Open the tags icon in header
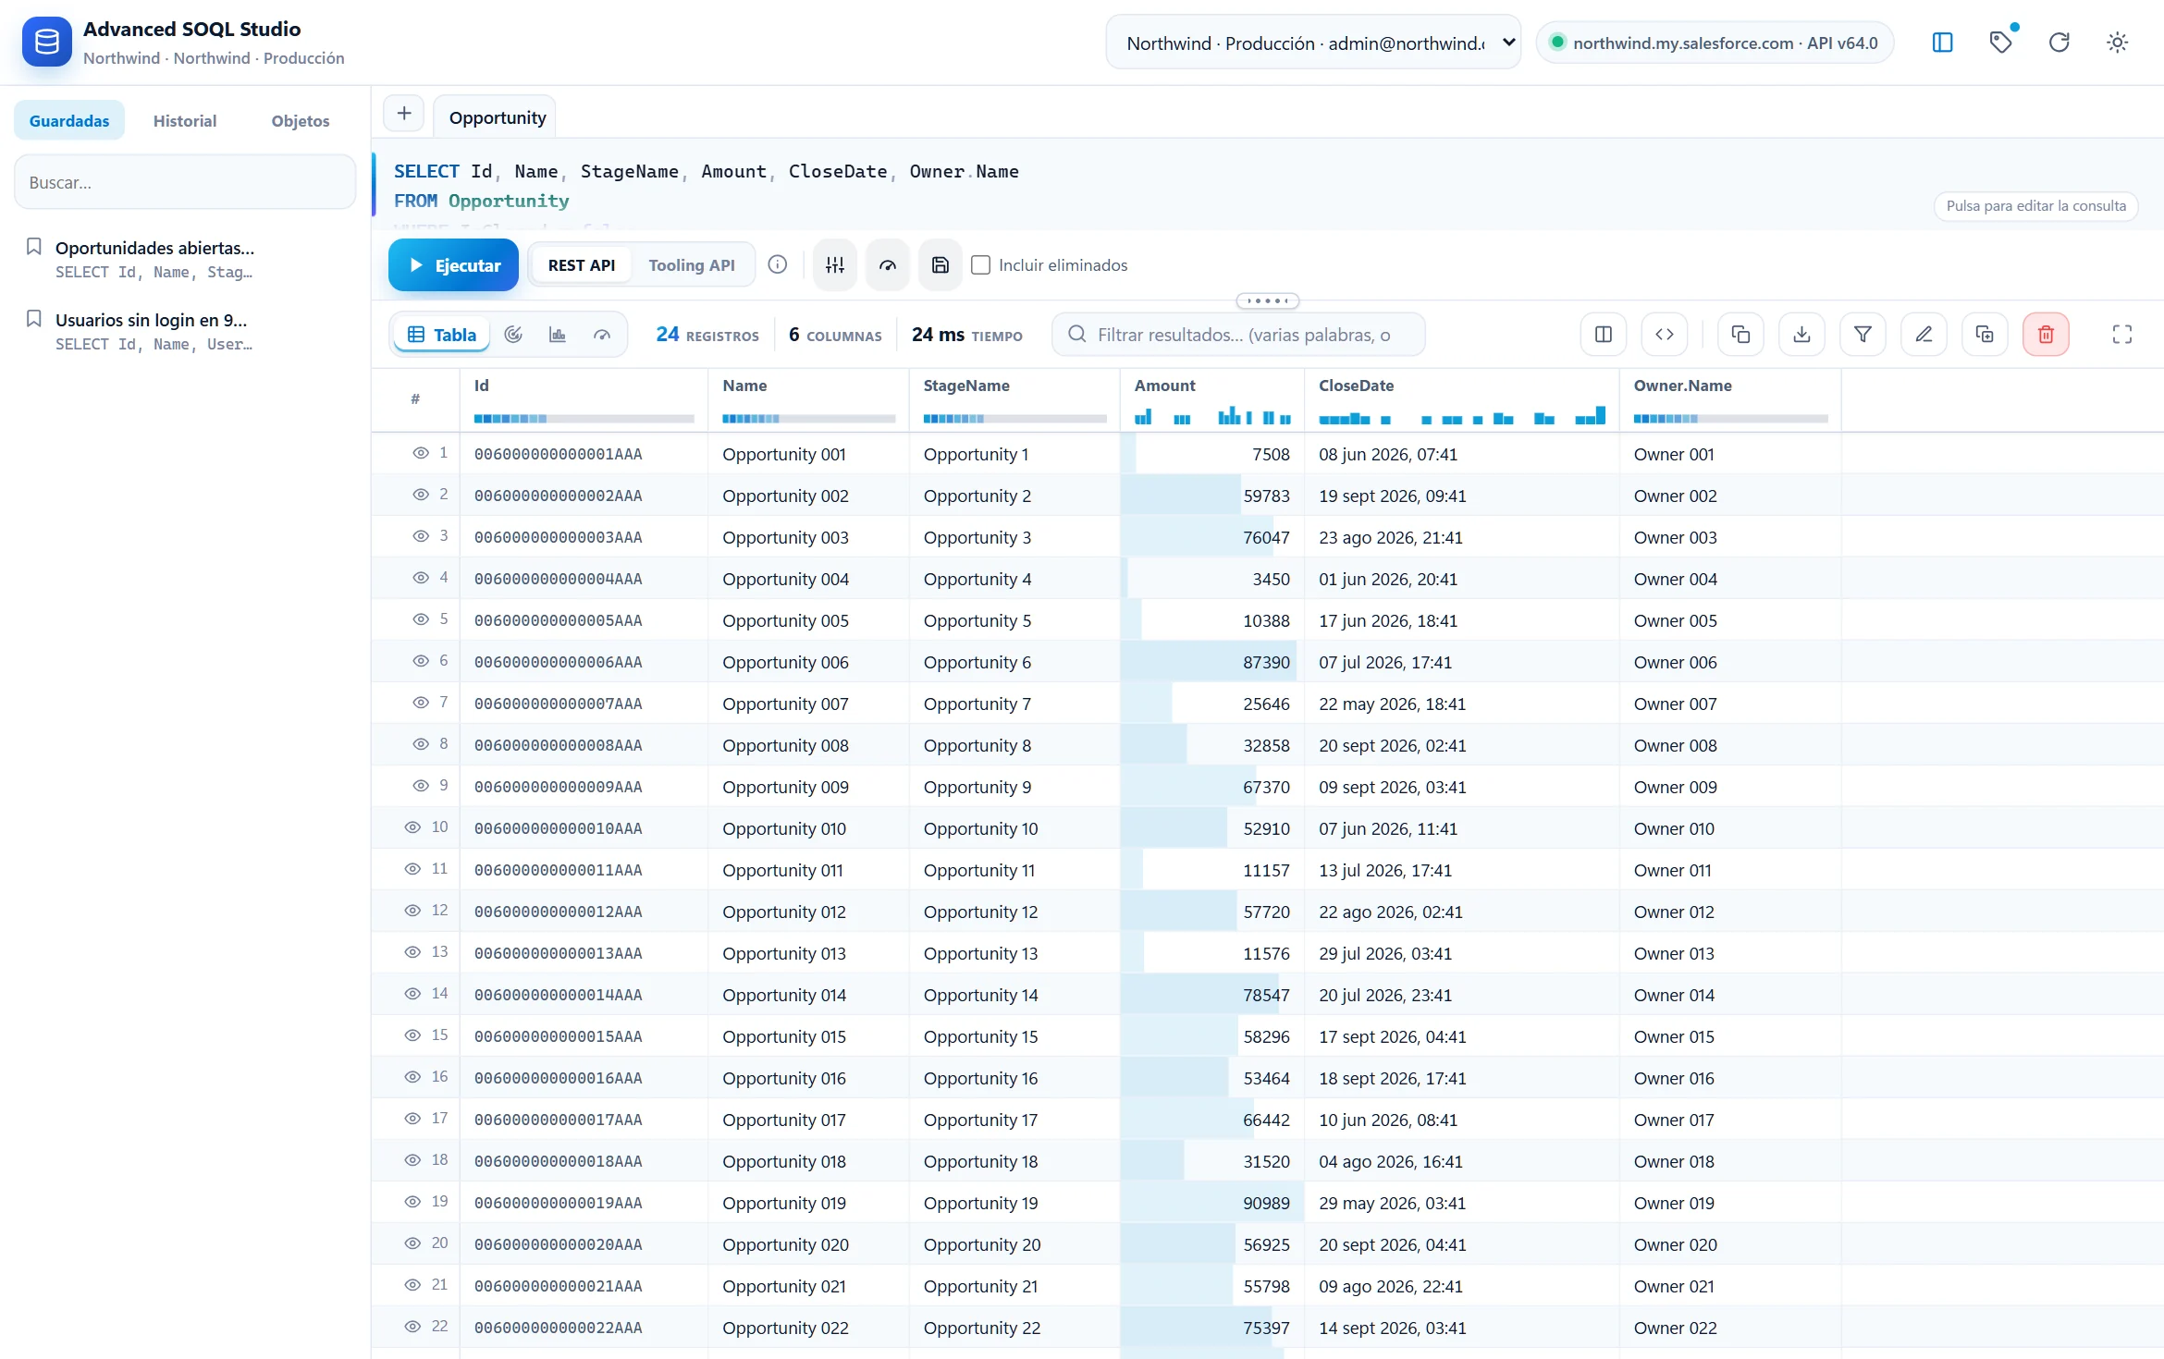 tap(2000, 43)
